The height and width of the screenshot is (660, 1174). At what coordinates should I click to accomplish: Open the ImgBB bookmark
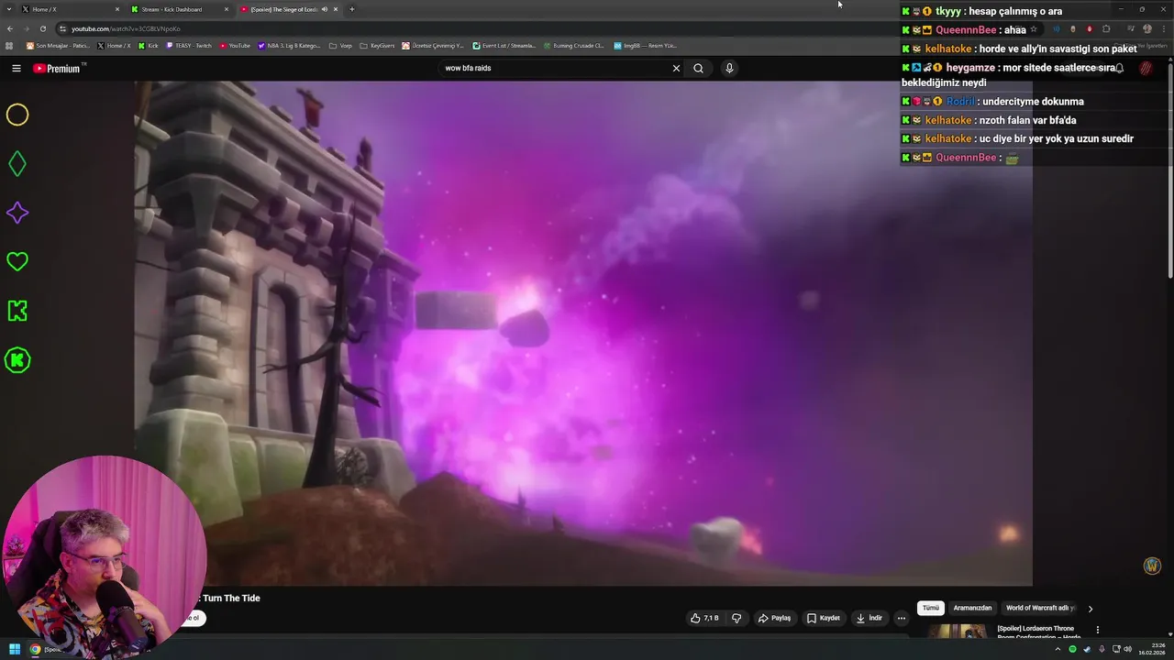coord(645,45)
